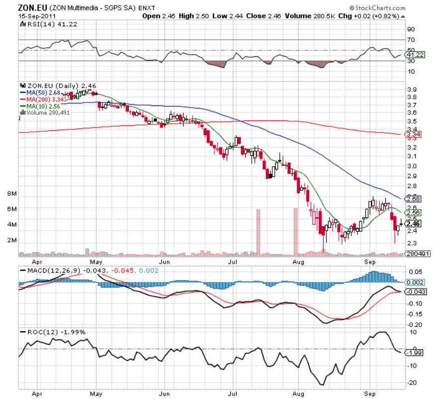Screen dimensions: 433x399
Task: Click the Open 2.45 header value
Action: pos(158,16)
